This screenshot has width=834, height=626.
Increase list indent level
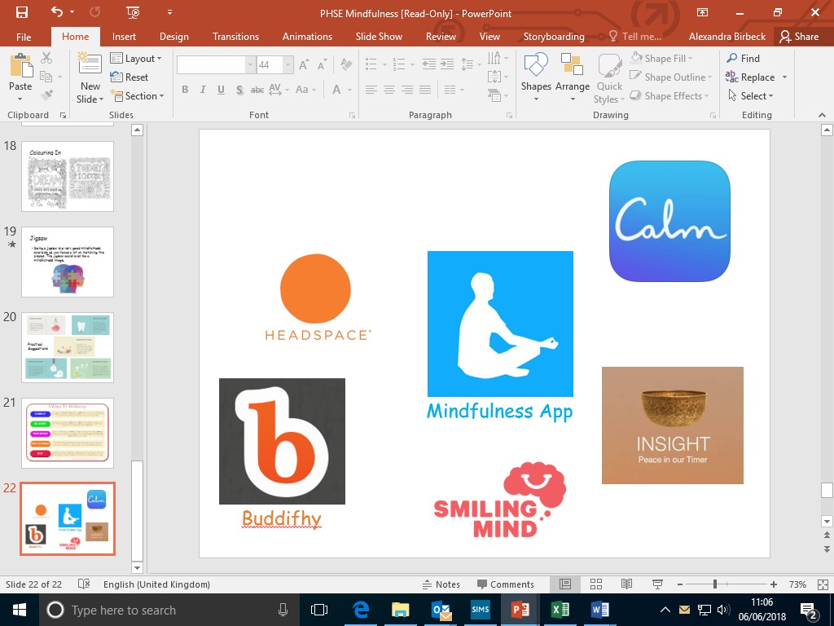point(447,65)
